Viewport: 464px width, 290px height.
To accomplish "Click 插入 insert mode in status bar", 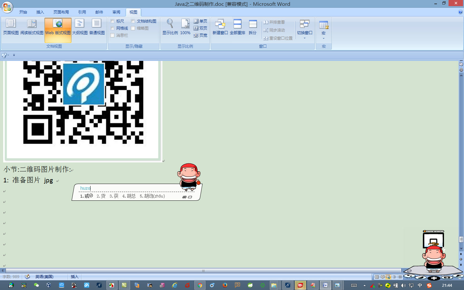I will [x=75, y=277].
